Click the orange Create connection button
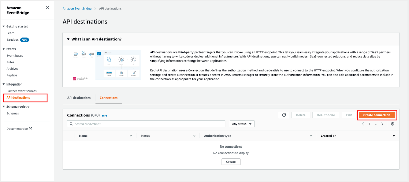409x182 pixels. [x=377, y=115]
